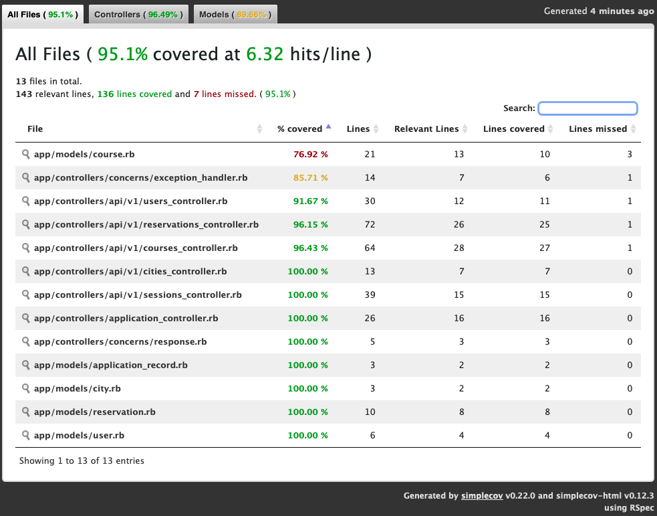Click magnifier icon beside exception_handler.rb

coord(26,178)
